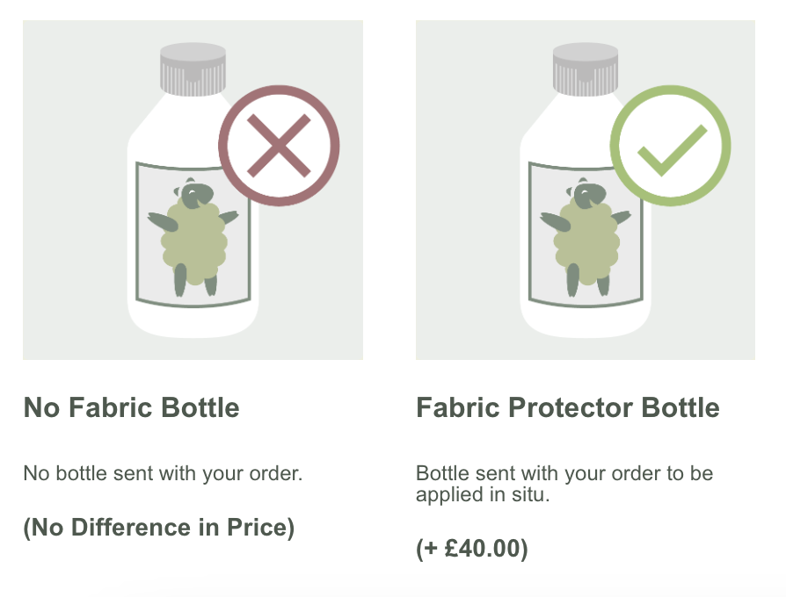Image resolution: width=786 pixels, height=597 pixels.
Task: Choose the "No Fabric Bottle" heading
Action: [x=131, y=407]
